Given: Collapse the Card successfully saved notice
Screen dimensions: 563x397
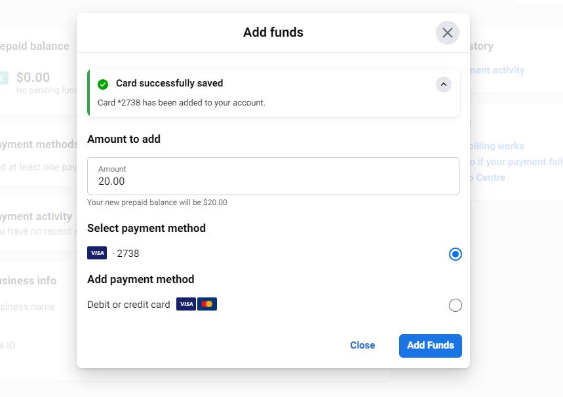Looking at the screenshot, I should tap(444, 85).
